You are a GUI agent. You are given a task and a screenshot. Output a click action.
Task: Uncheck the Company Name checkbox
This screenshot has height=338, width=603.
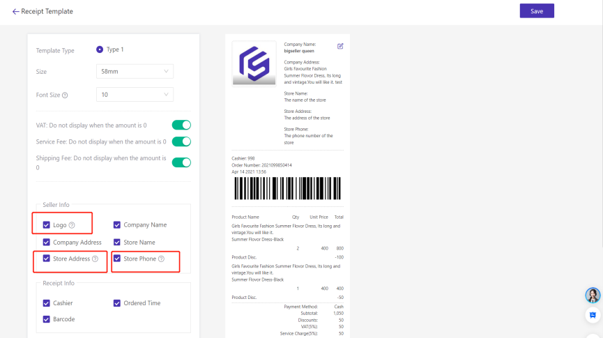point(117,225)
